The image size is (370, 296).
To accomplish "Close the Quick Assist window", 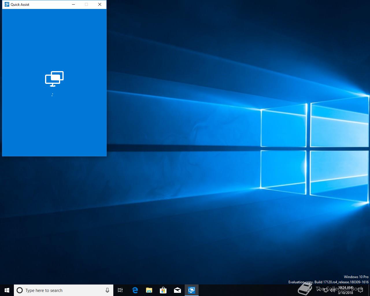I will pos(100,4).
